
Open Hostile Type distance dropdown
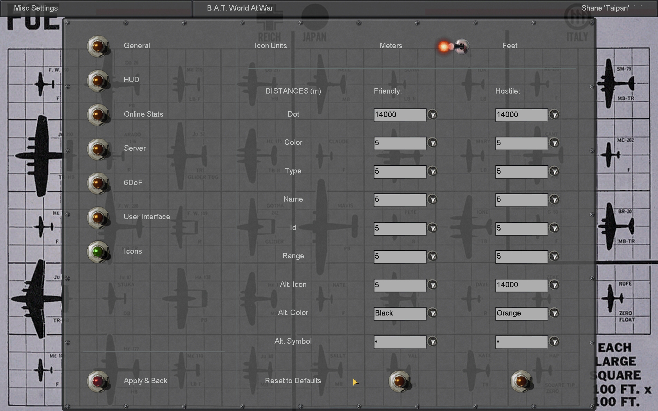point(554,171)
